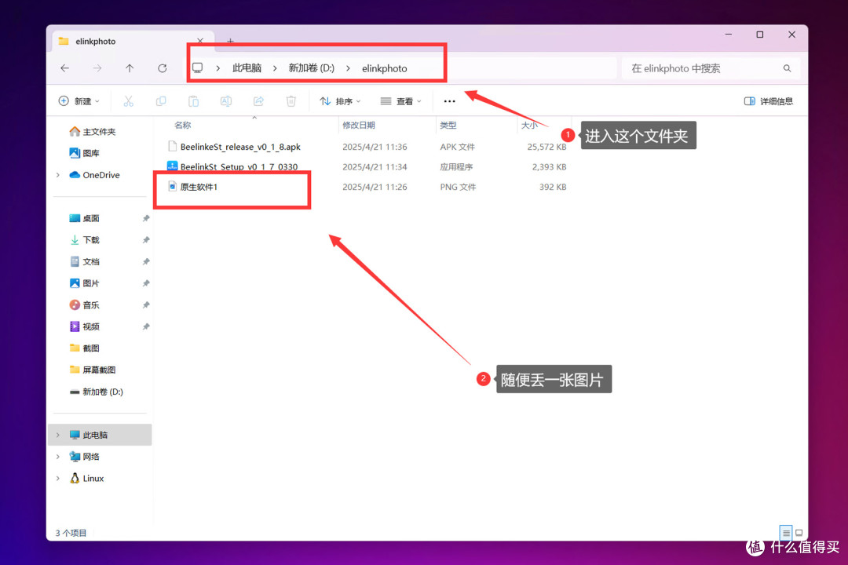848x565 pixels.
Task: Unpin 下载 using its pin icon
Action: click(x=145, y=240)
